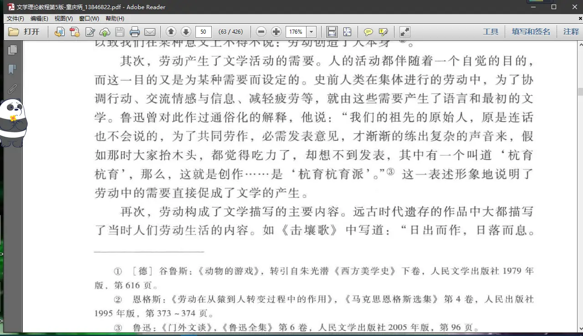
Task: Maximize the Adobe Reader window
Action: [554, 7]
